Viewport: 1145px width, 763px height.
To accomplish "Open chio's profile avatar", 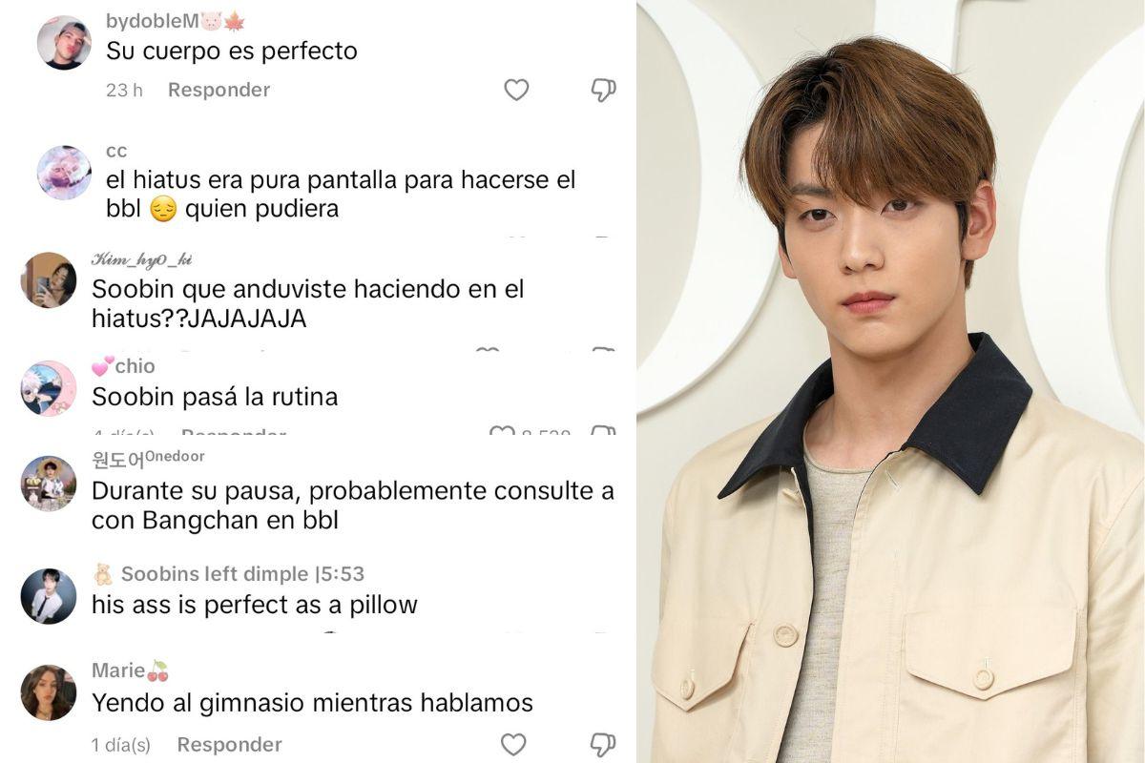I will coord(49,388).
